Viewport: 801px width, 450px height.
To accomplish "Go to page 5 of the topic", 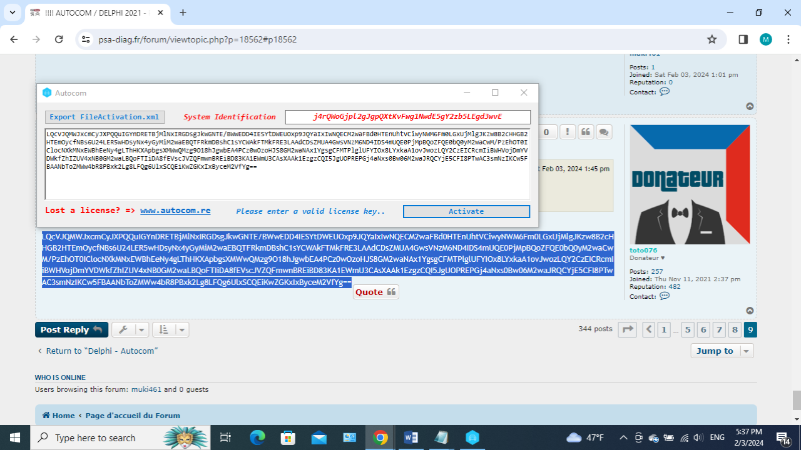I will pyautogui.click(x=688, y=329).
